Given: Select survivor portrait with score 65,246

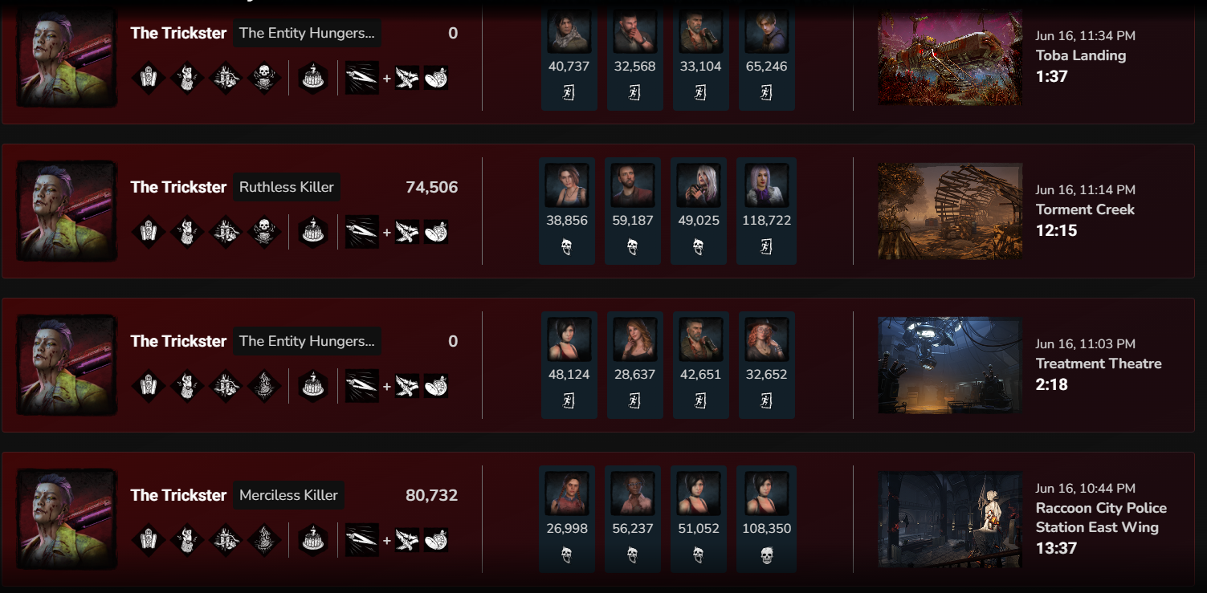Looking at the screenshot, I should click(x=766, y=33).
